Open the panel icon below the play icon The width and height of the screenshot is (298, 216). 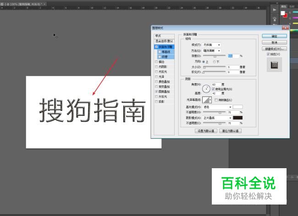275,19
